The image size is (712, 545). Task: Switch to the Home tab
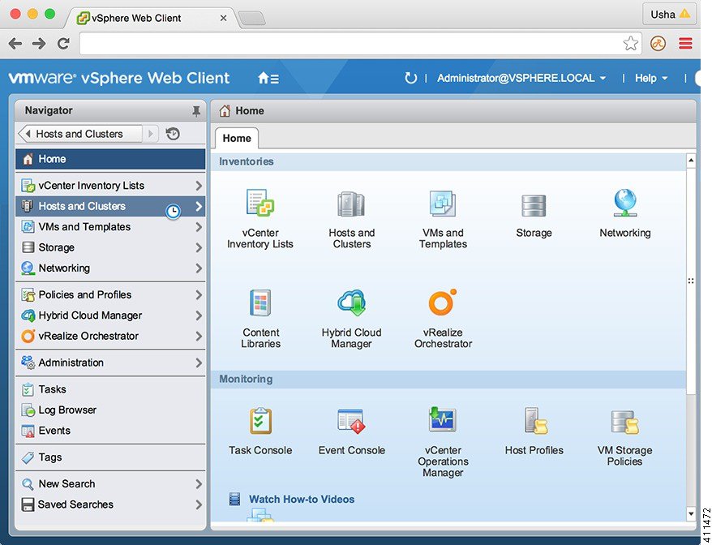(x=237, y=138)
